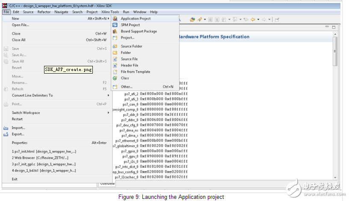Click the green Class icon
This screenshot has width=349, height=201.
tap(115, 78)
